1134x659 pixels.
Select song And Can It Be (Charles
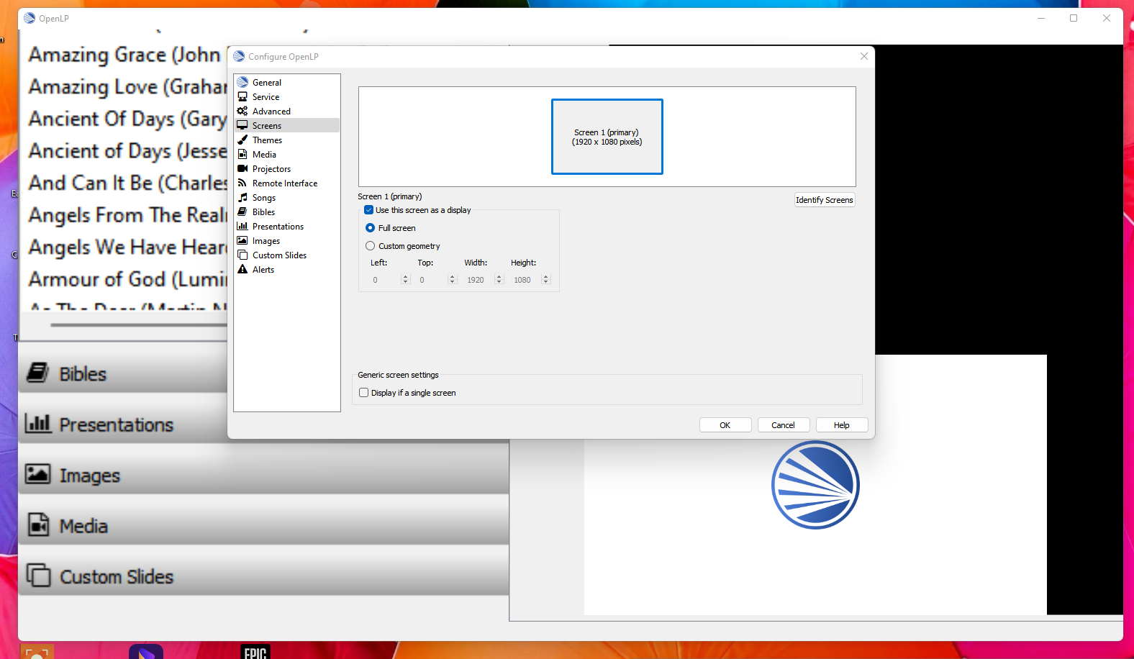coord(127,183)
